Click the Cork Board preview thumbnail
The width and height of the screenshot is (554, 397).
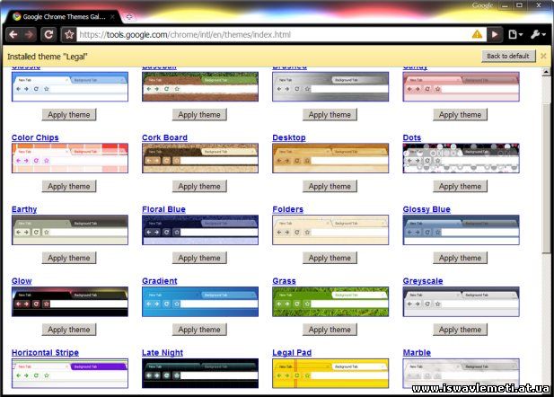(200, 158)
